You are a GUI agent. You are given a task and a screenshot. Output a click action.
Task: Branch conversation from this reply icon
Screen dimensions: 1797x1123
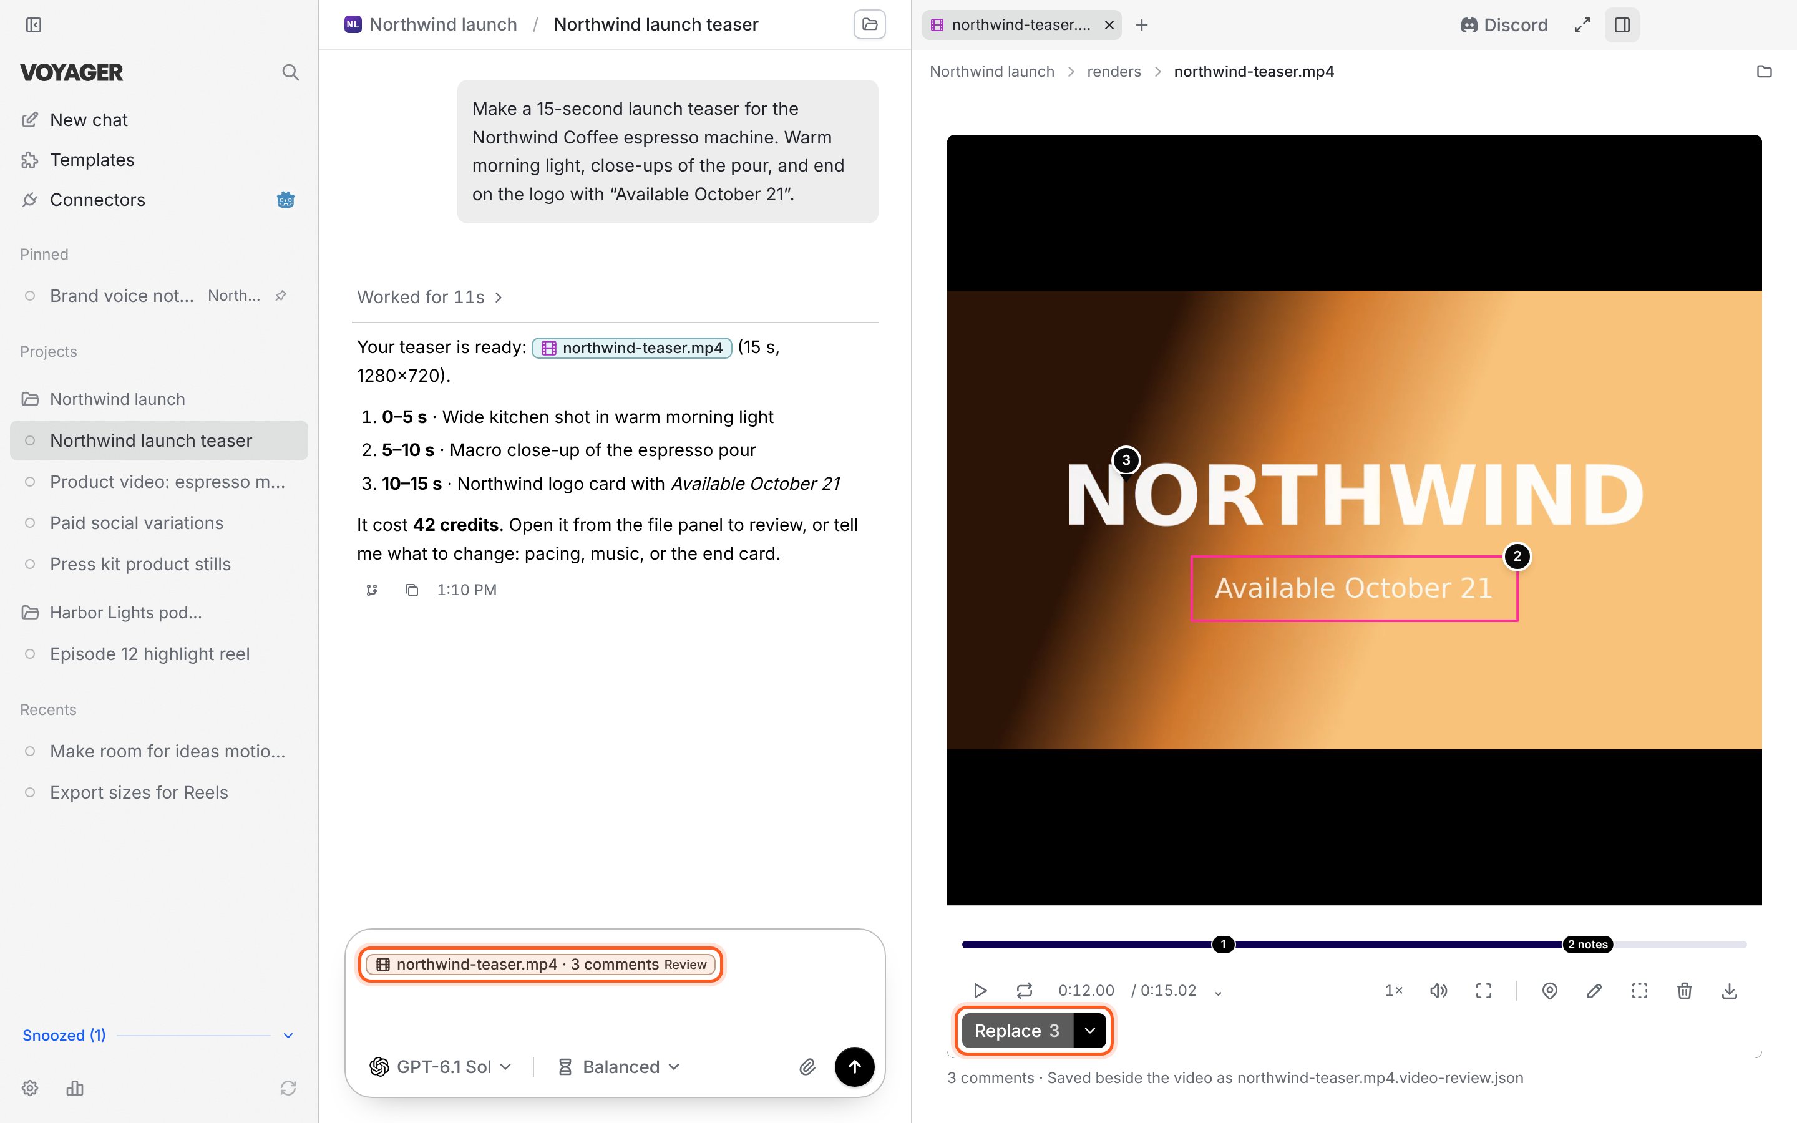click(372, 590)
